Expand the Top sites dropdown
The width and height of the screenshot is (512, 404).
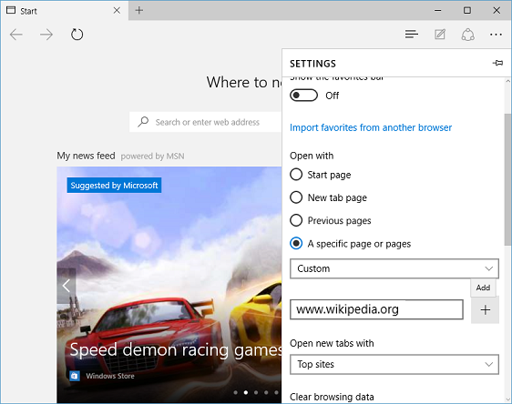pos(394,364)
